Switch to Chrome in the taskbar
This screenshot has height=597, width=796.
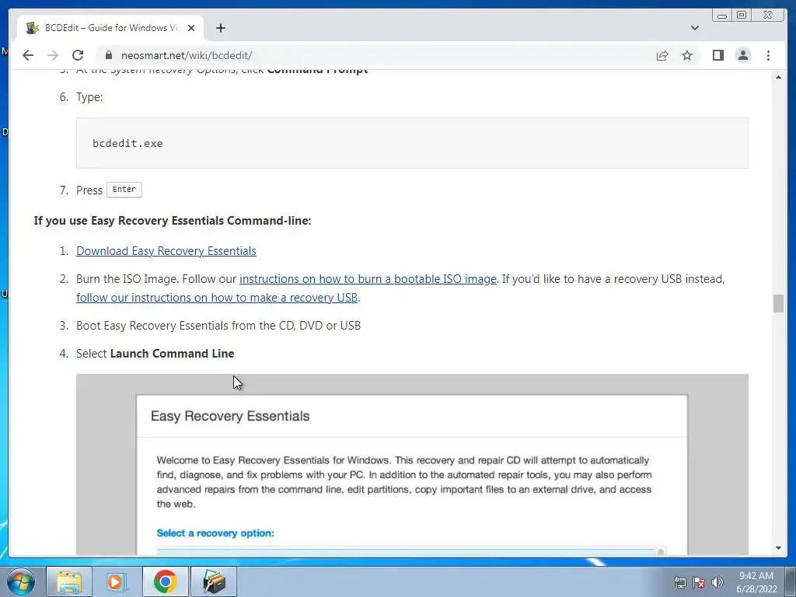(165, 581)
